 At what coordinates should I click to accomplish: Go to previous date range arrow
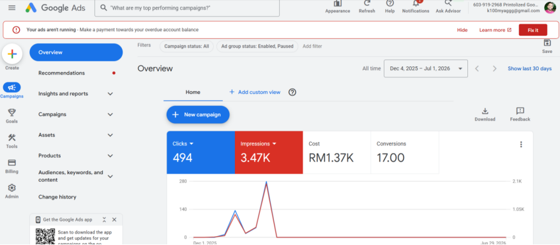click(477, 68)
